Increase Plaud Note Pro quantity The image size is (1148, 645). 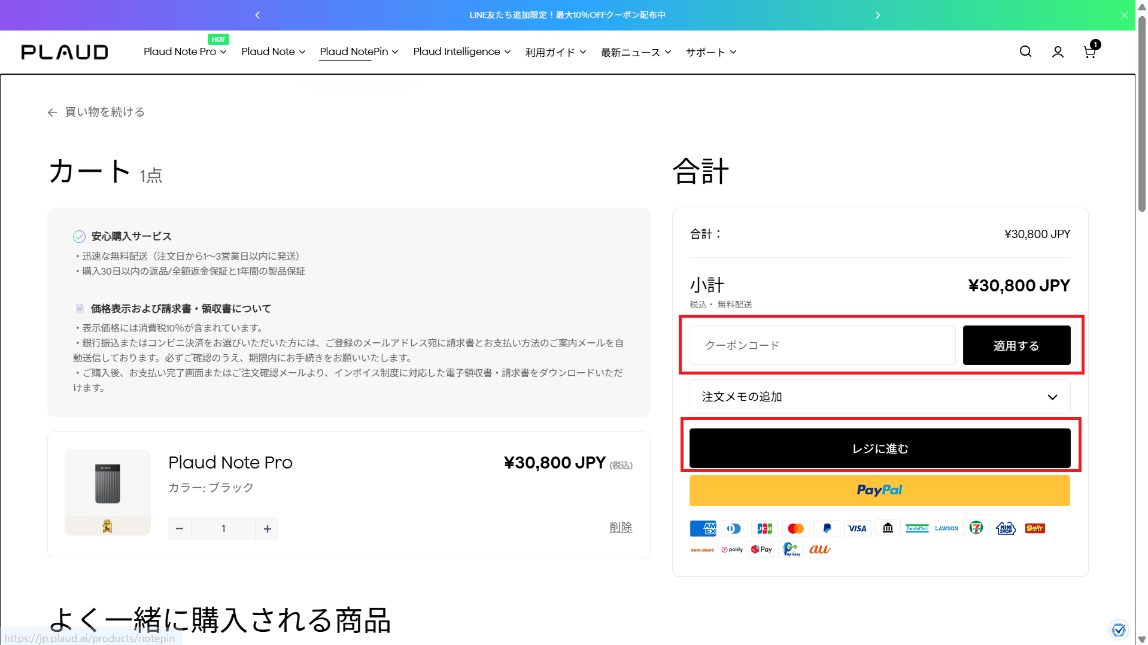[x=267, y=529]
